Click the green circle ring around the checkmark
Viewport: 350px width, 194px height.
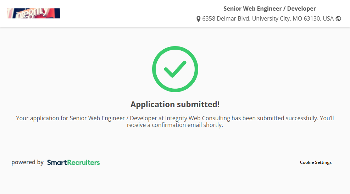pos(154,69)
